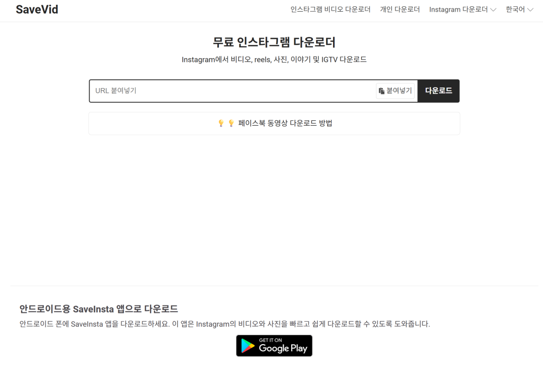Click the first lightbulb icon
Image resolution: width=543 pixels, height=369 pixels.
(x=221, y=123)
